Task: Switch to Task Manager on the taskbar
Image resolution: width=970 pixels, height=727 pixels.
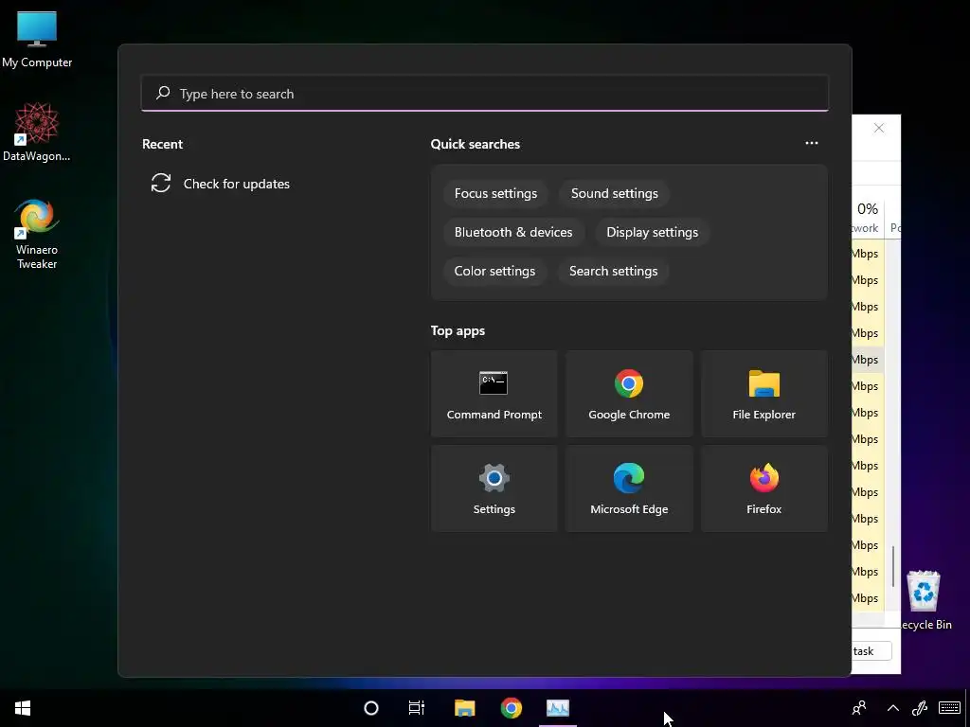Action: coord(557,708)
